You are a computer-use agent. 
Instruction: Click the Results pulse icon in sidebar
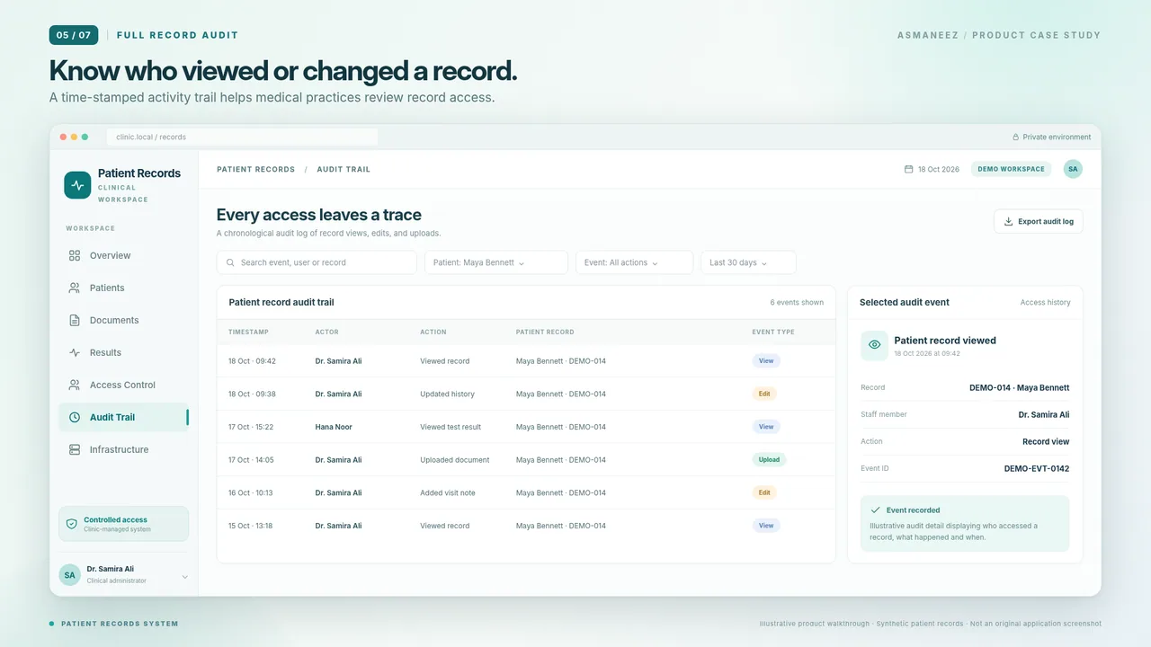pos(75,352)
